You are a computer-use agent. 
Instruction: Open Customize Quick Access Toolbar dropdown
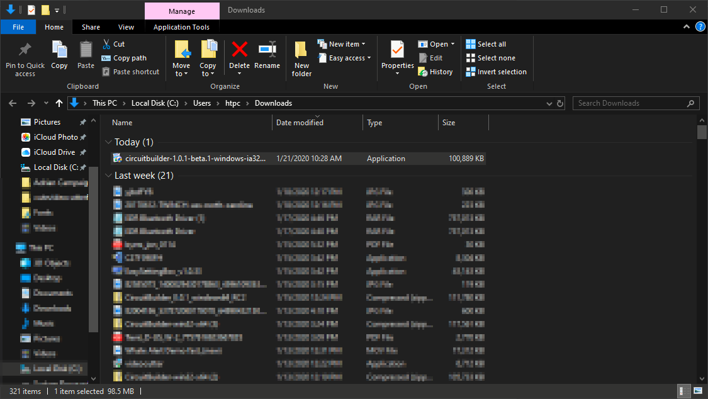pos(57,10)
